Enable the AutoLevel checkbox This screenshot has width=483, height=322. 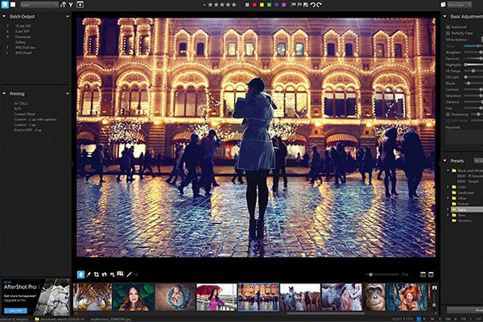pos(448,27)
